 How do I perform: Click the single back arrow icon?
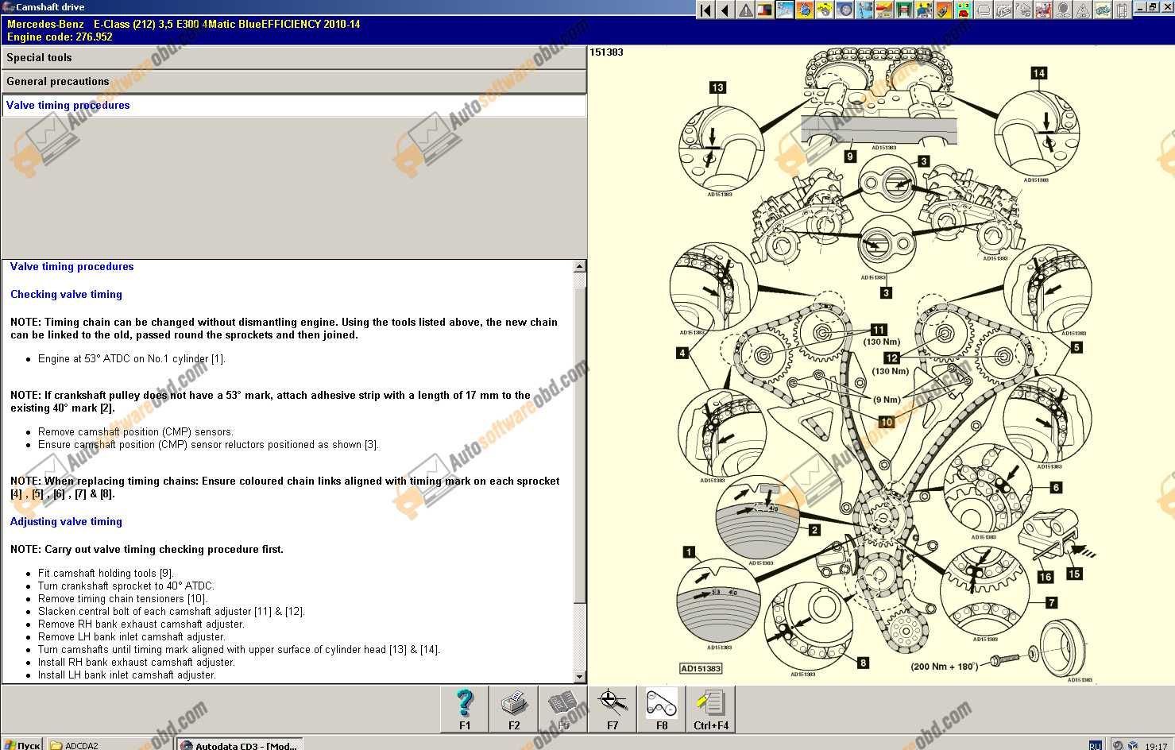[x=725, y=10]
